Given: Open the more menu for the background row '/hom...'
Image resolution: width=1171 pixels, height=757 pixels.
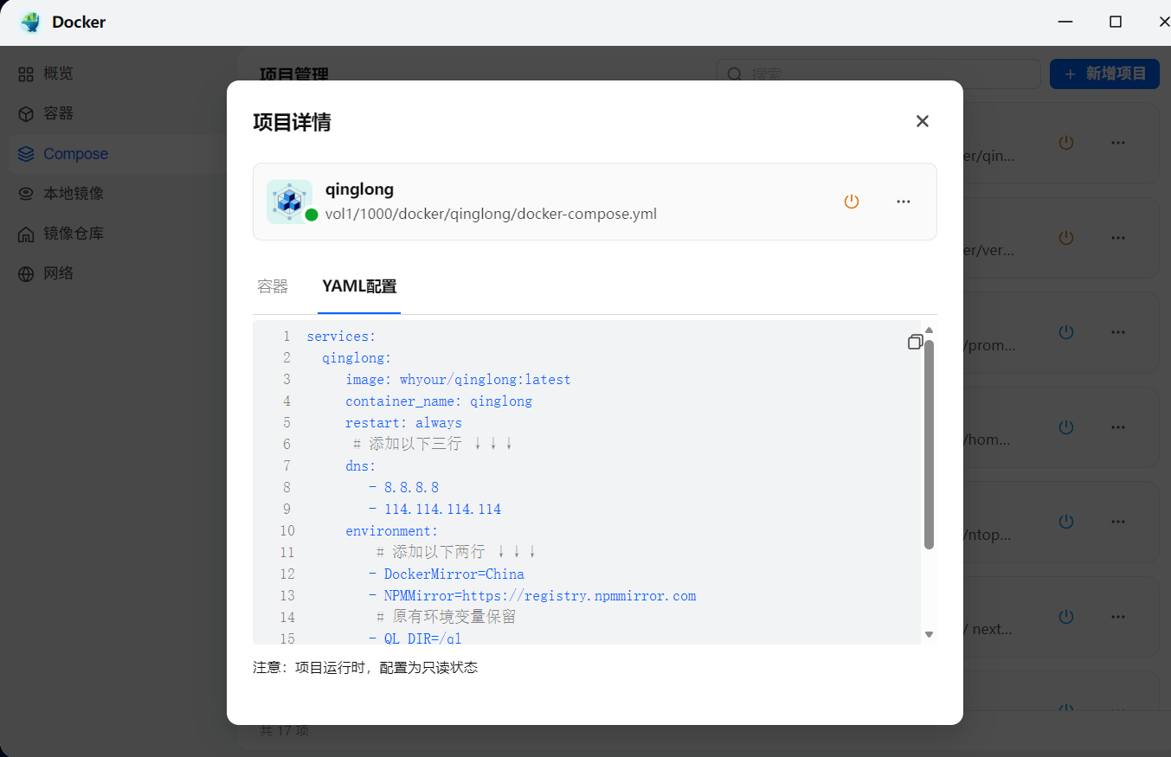Looking at the screenshot, I should (1118, 427).
